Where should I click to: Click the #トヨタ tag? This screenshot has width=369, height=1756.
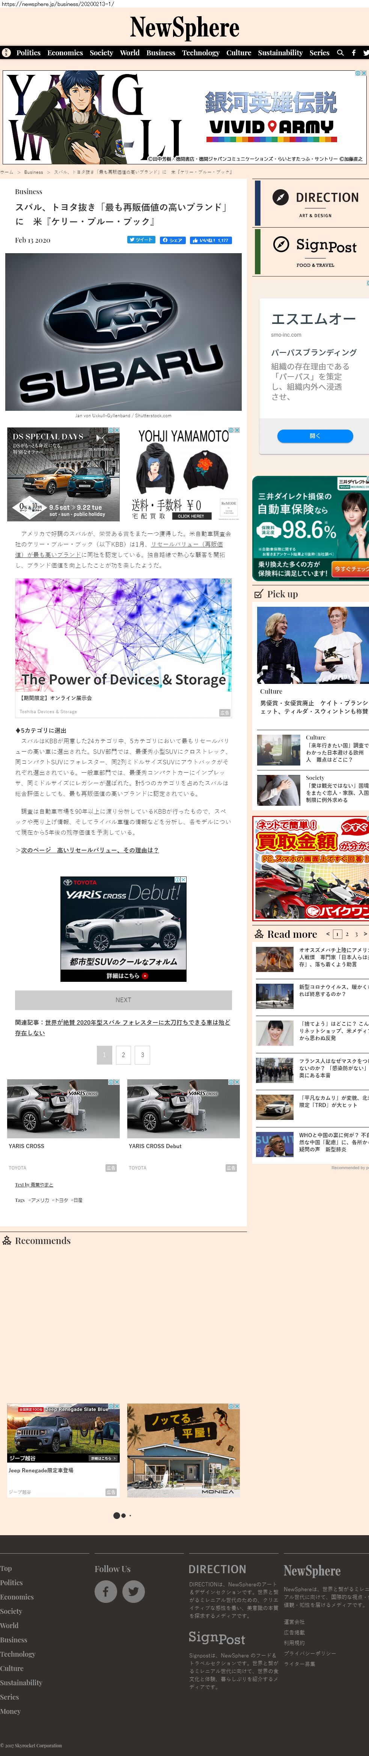point(60,1200)
